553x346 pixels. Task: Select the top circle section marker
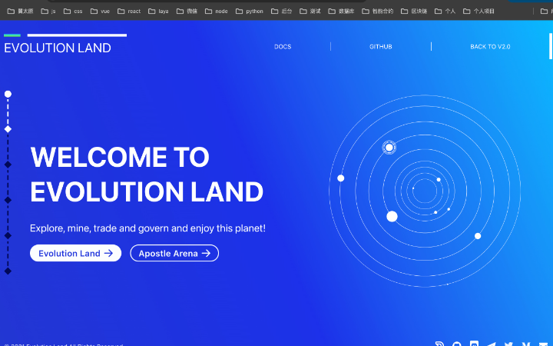(x=8, y=94)
